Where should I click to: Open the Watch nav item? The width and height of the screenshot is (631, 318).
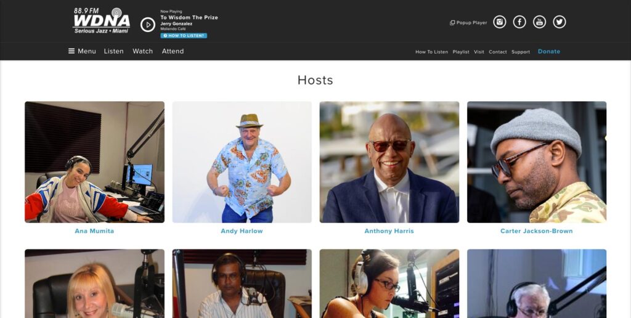142,51
